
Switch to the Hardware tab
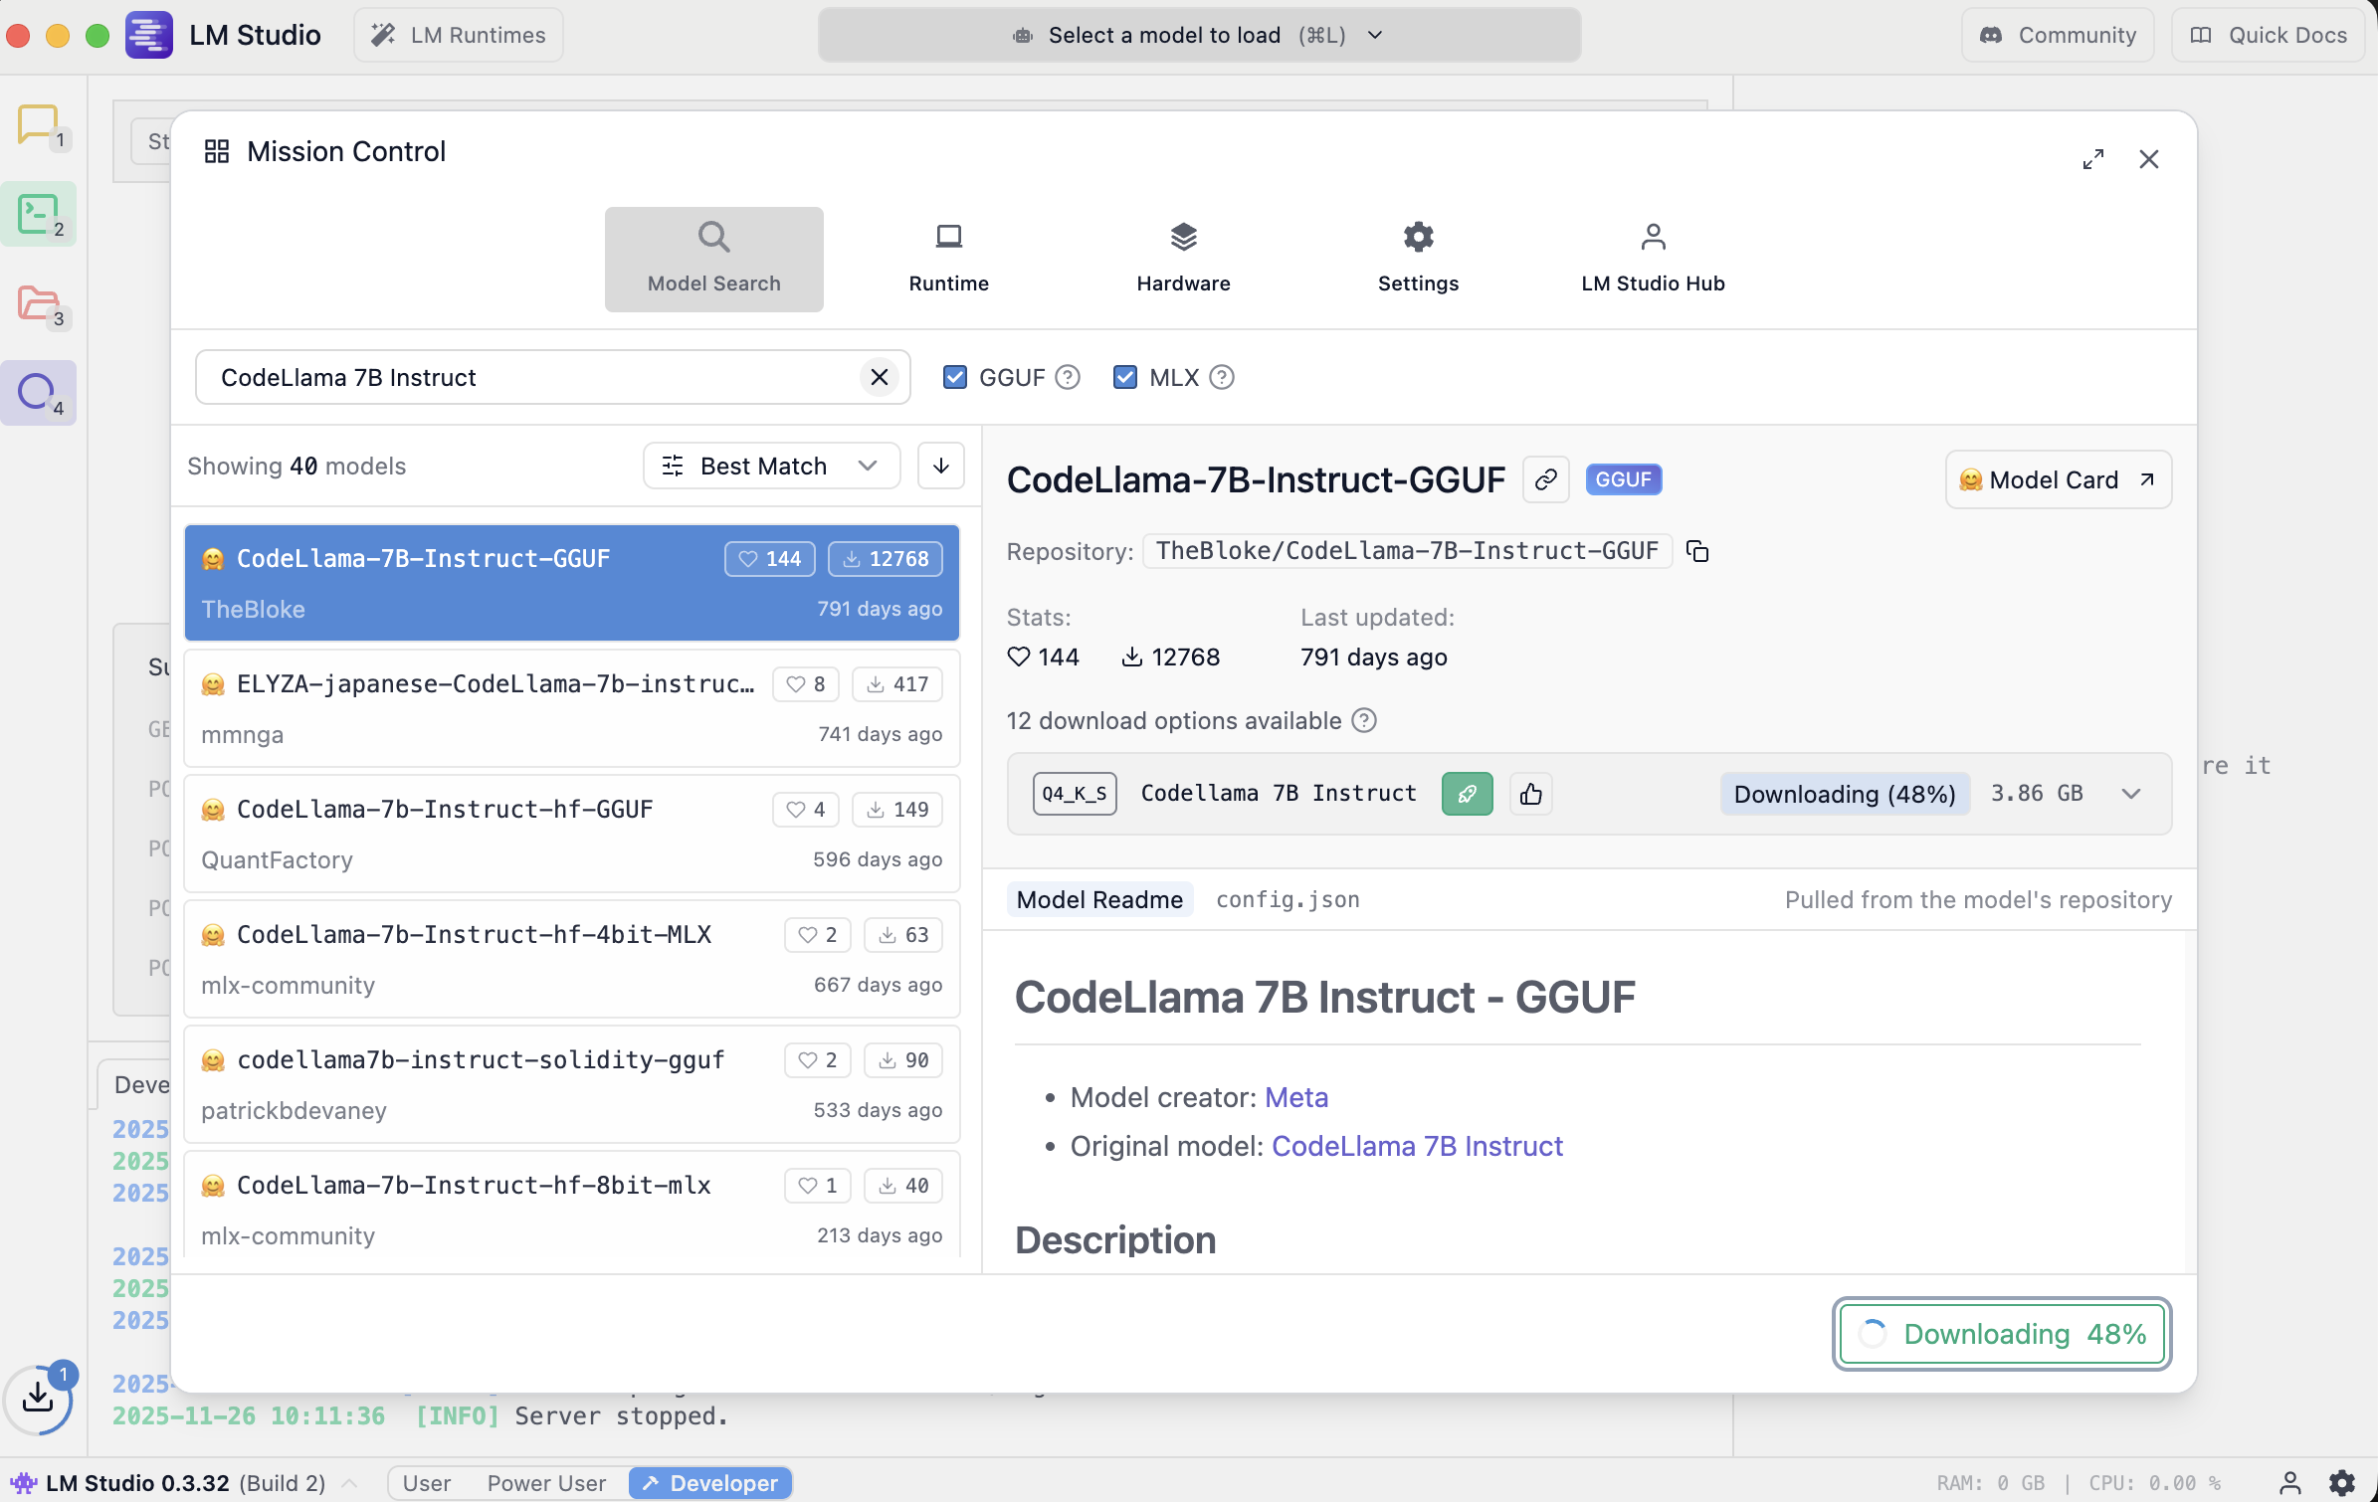[x=1183, y=259]
